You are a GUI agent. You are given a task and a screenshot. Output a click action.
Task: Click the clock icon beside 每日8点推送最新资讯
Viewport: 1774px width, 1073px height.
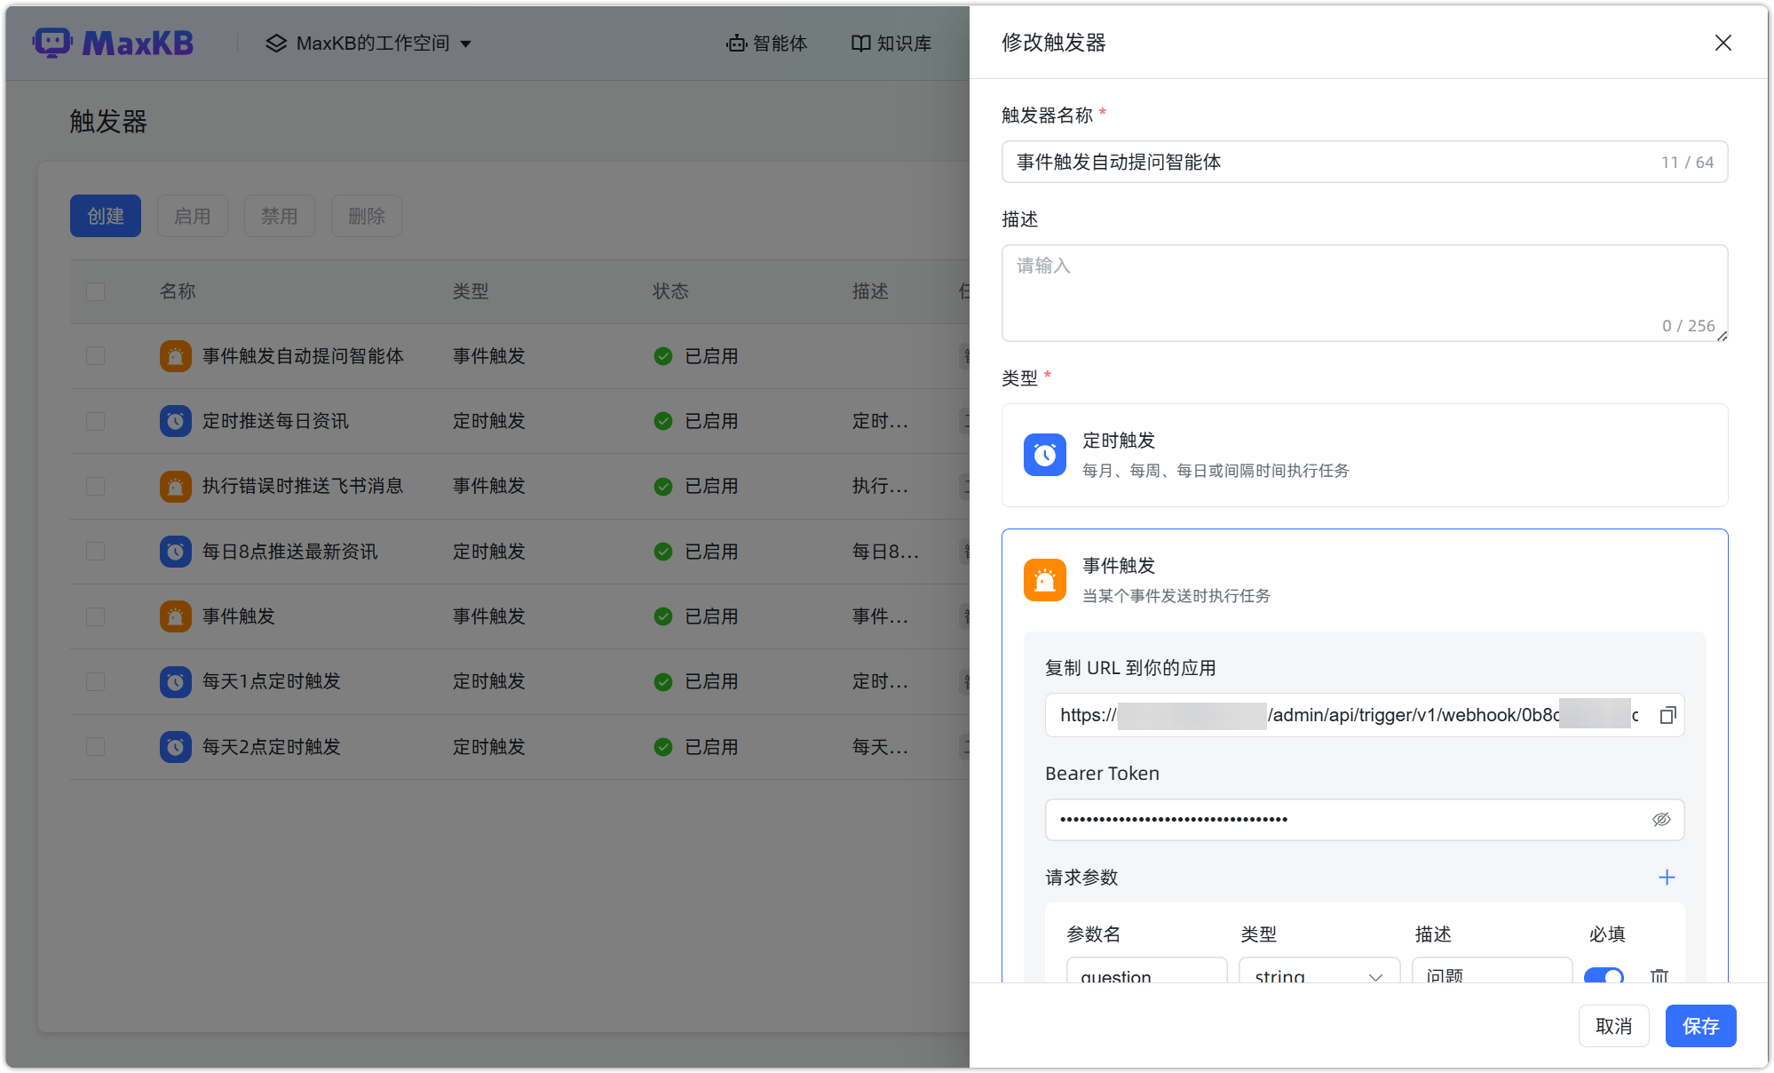175,551
